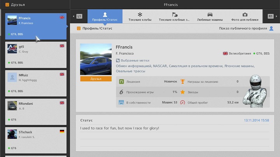Click the orange star Звезды icon
280x157 pixels.
click(182, 92)
